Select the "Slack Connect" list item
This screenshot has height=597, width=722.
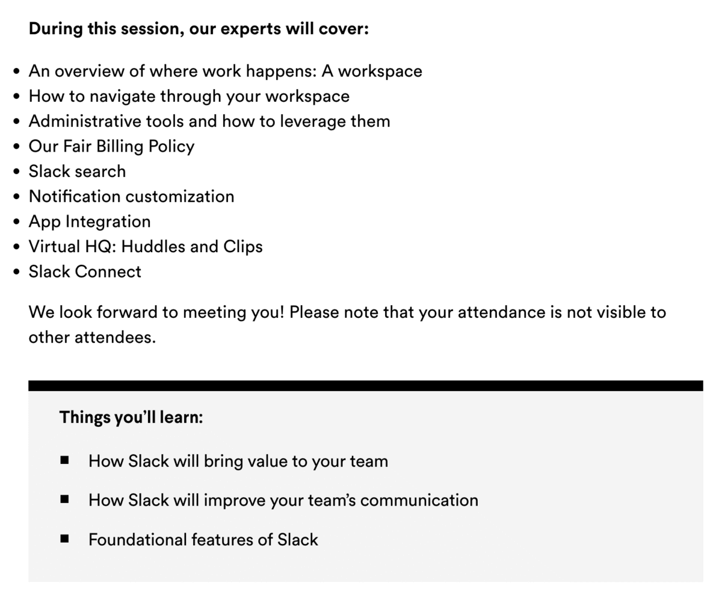(85, 271)
